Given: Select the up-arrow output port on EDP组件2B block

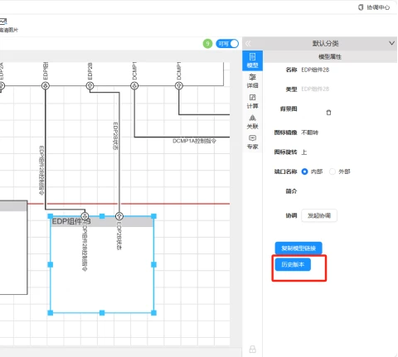Looking at the screenshot, I should [x=119, y=215].
